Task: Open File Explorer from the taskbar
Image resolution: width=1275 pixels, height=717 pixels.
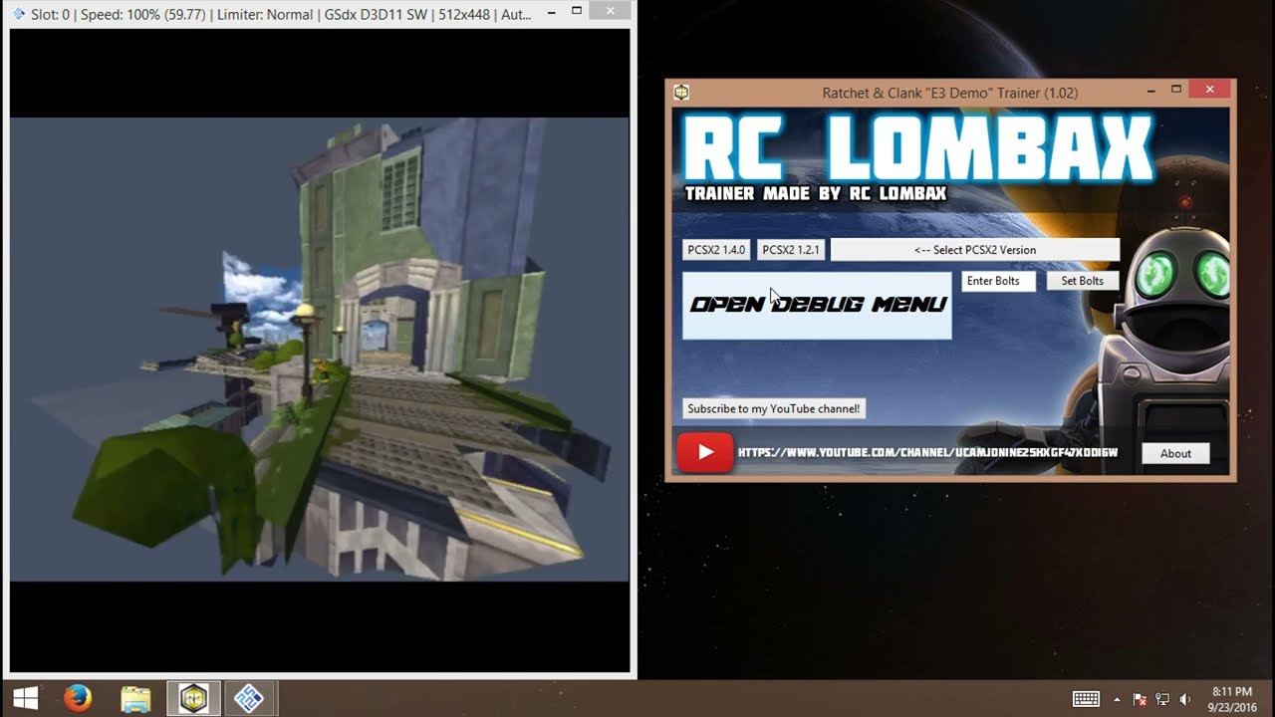Action: 135,699
